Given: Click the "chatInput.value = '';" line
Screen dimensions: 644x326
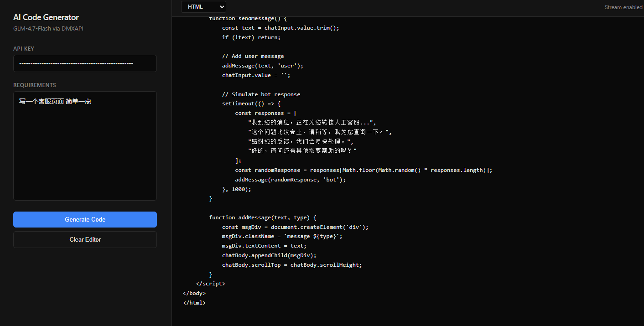Looking at the screenshot, I should tap(256, 75).
